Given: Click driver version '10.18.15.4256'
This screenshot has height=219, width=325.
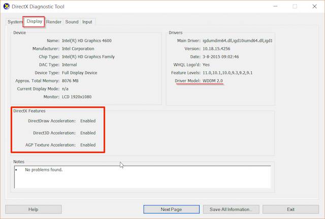Looking at the screenshot, I should point(216,49).
